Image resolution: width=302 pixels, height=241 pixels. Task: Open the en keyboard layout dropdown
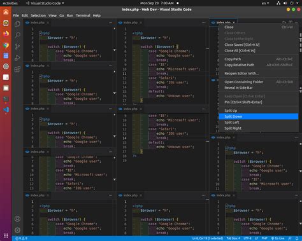(266, 3)
